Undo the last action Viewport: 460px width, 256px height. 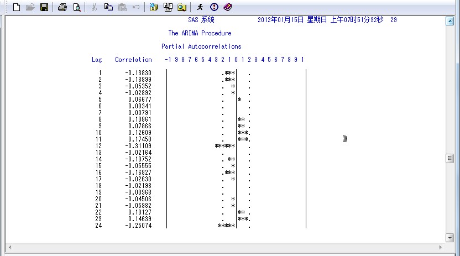pyautogui.click(x=136, y=7)
